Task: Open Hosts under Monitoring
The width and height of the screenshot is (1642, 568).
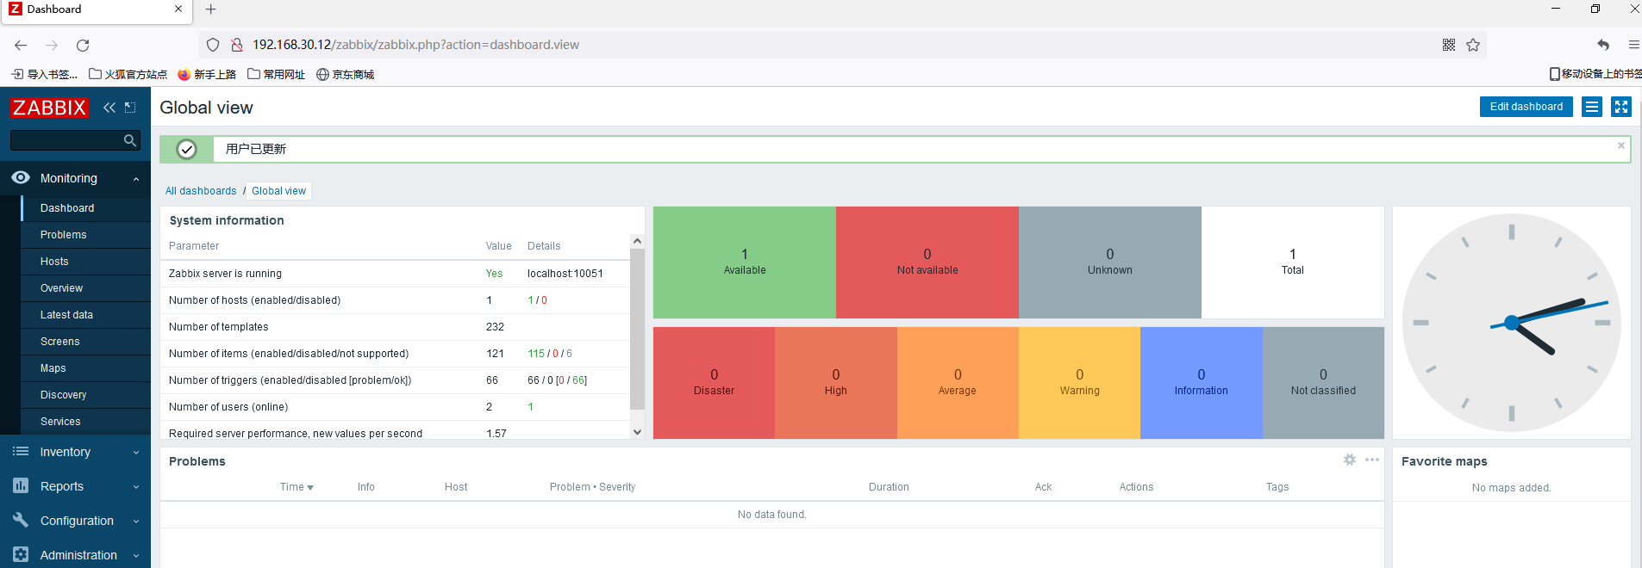Action: coord(85,262)
